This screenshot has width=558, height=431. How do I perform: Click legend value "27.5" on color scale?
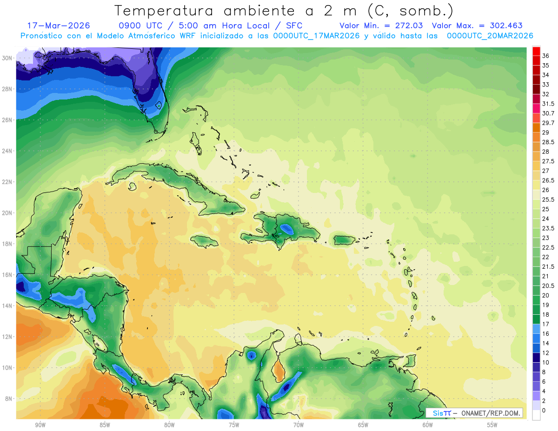coord(548,161)
